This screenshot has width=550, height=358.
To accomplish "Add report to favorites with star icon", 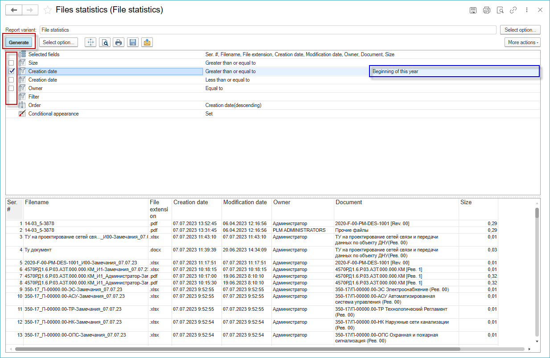I will coord(48,10).
